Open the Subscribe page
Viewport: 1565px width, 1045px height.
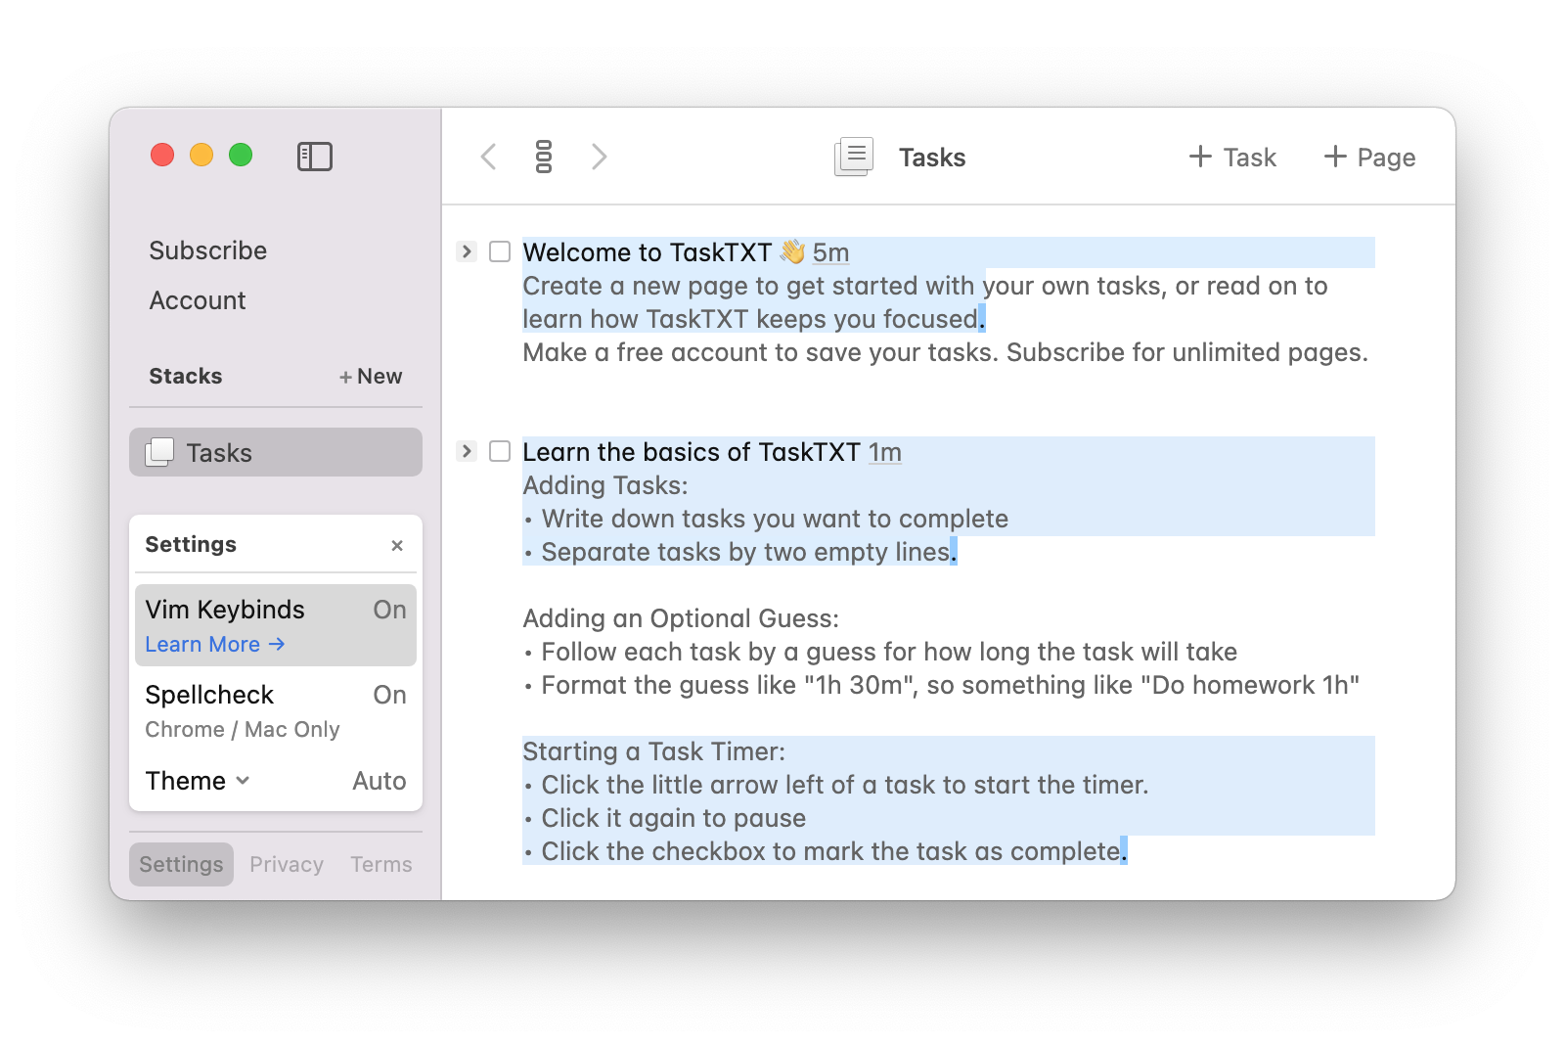click(208, 250)
